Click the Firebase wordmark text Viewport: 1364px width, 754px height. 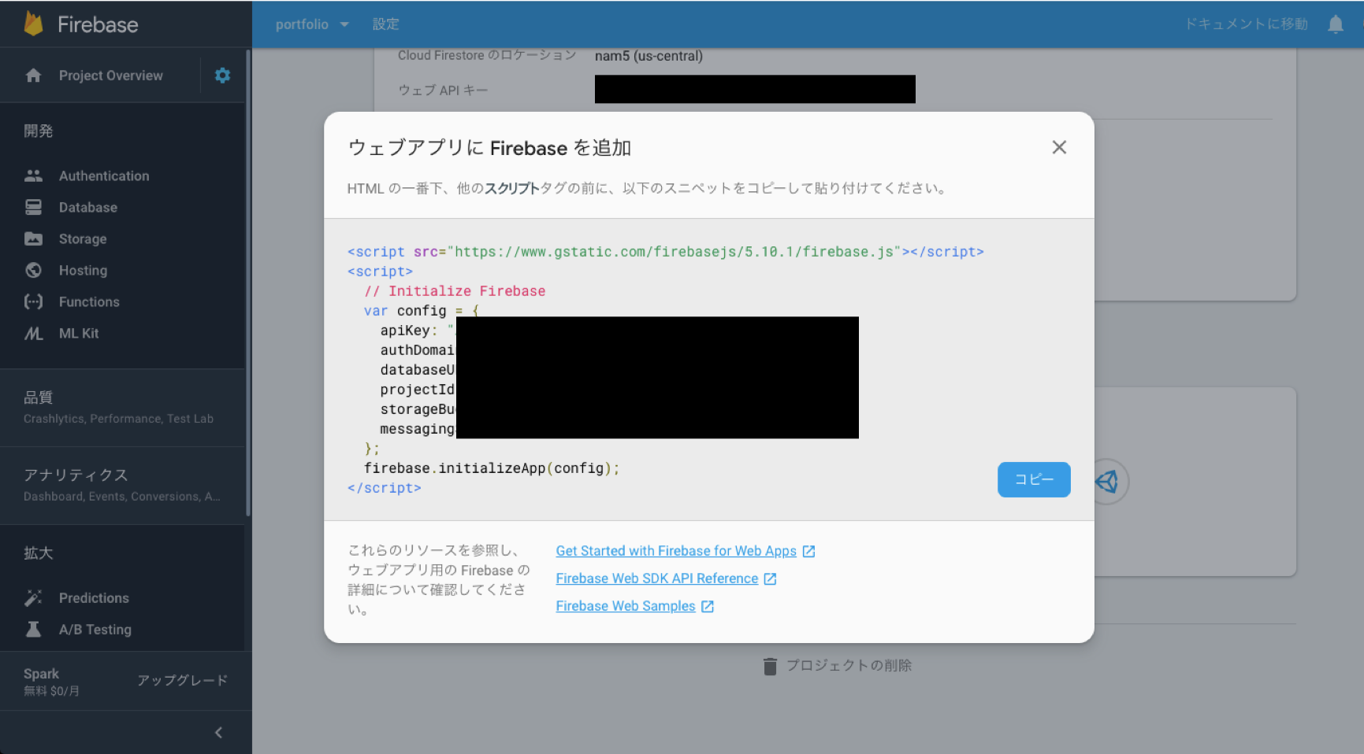click(98, 24)
